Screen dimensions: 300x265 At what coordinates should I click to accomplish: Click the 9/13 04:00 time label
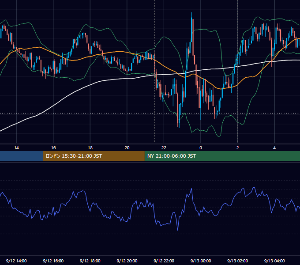coord(274,261)
